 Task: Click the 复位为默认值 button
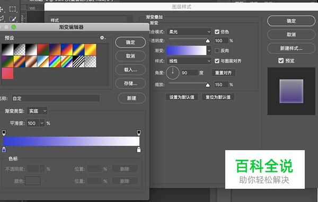(218, 97)
